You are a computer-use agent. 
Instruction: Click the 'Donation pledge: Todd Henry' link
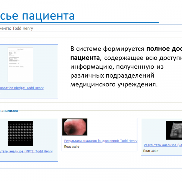pyautogui.click(x=22, y=88)
